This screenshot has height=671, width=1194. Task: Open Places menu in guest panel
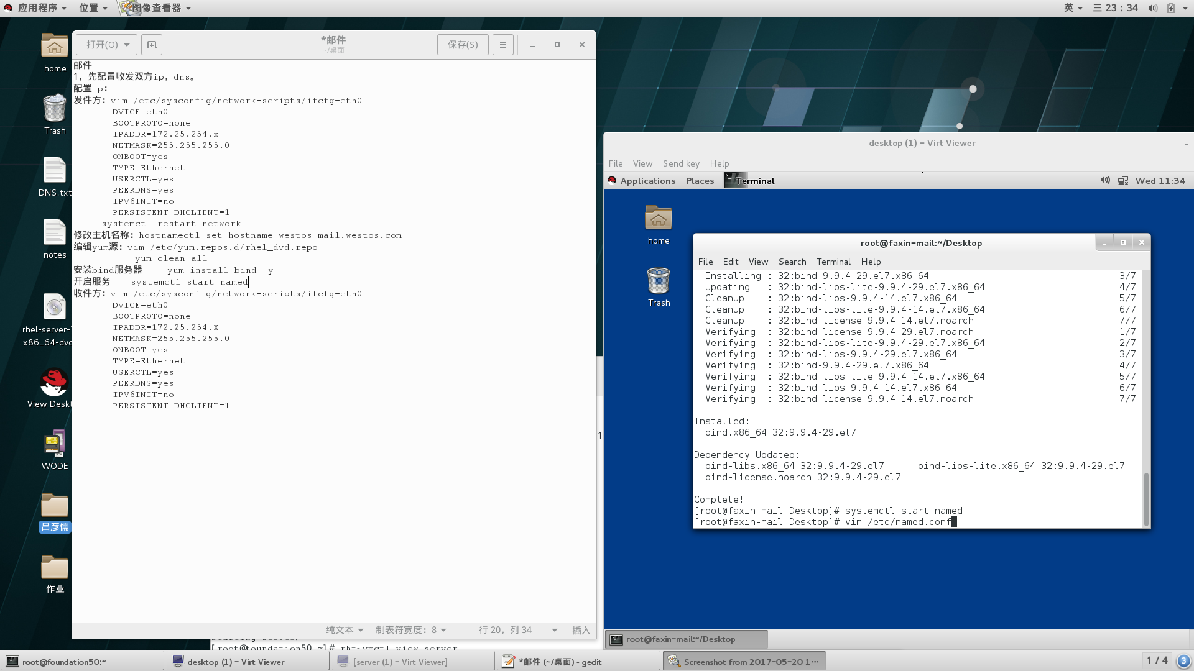[700, 181]
